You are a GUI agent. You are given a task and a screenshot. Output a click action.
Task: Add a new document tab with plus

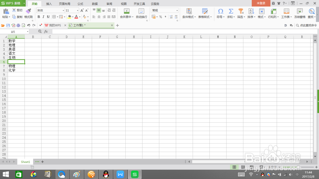pyautogui.click(x=117, y=25)
